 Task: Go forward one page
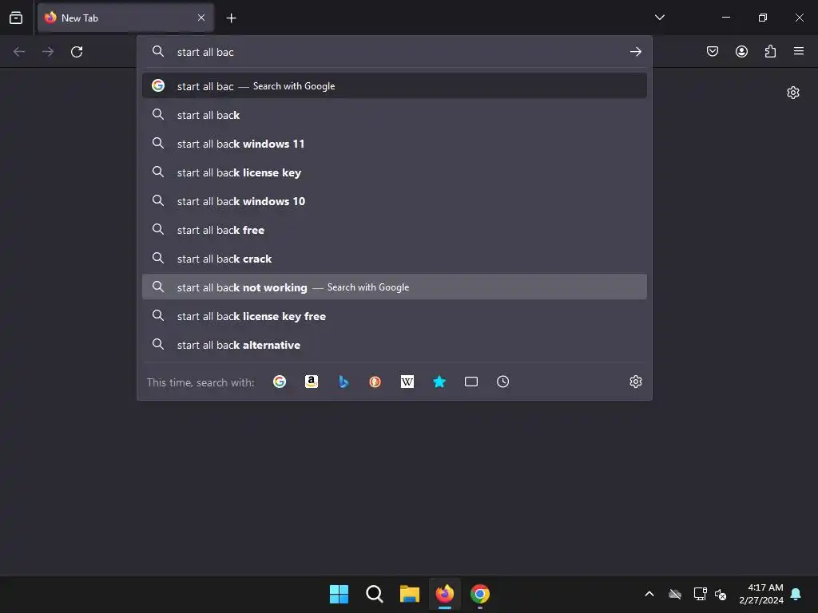(48, 52)
